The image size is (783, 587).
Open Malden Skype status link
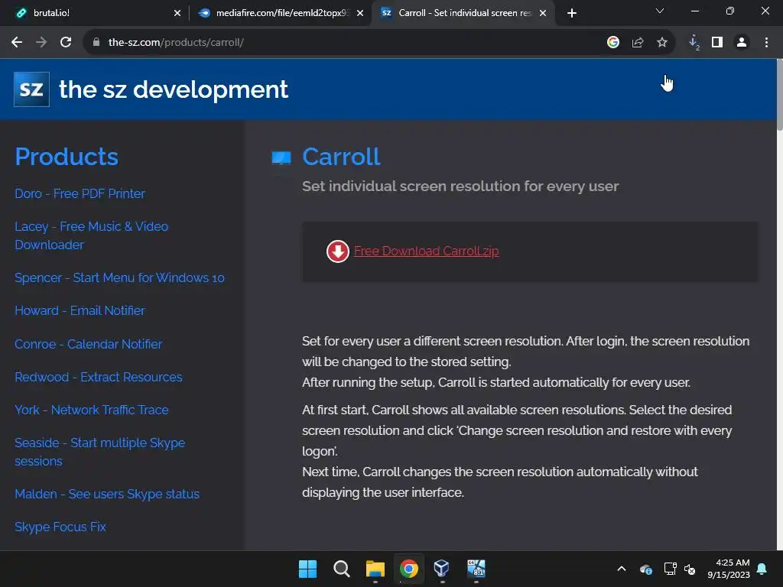tap(107, 495)
